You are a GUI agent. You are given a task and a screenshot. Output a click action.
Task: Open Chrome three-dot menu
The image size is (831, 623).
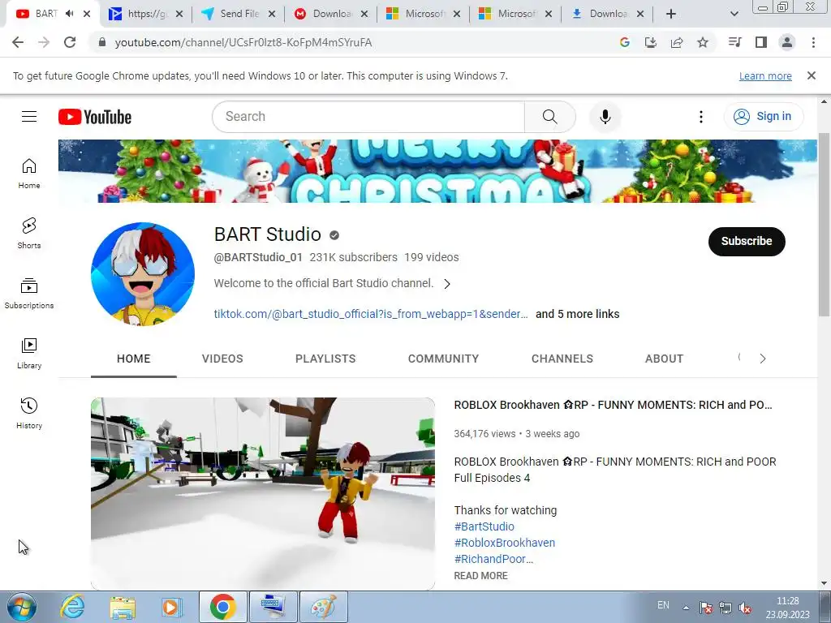[813, 42]
